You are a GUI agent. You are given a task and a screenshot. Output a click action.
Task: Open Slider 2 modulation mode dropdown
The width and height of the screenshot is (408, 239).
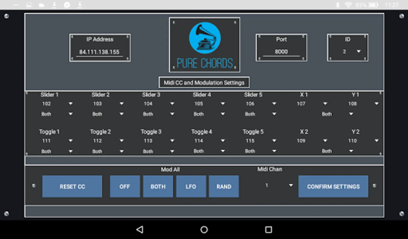[108, 114]
